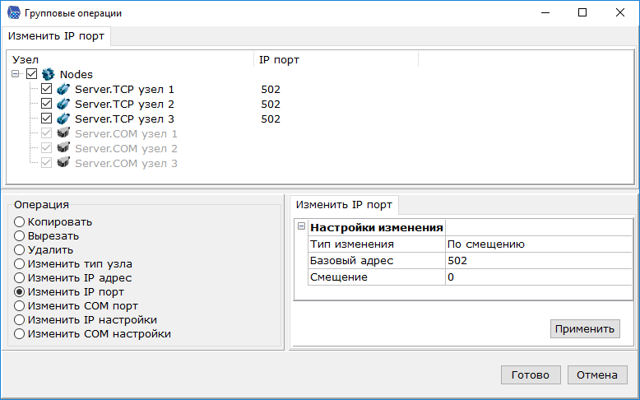Click the application icon in title bar

click(x=13, y=13)
